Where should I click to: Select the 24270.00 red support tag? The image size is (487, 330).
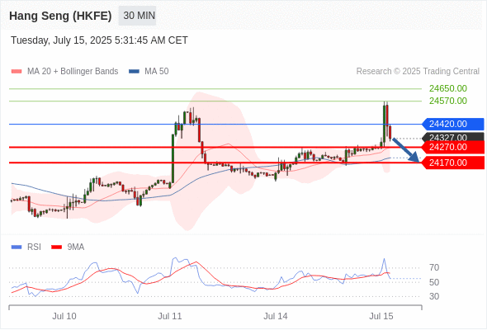(453, 147)
